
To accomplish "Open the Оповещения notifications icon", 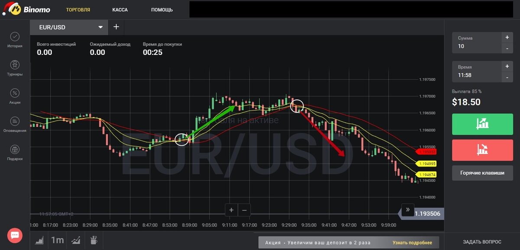I will (x=15, y=121).
